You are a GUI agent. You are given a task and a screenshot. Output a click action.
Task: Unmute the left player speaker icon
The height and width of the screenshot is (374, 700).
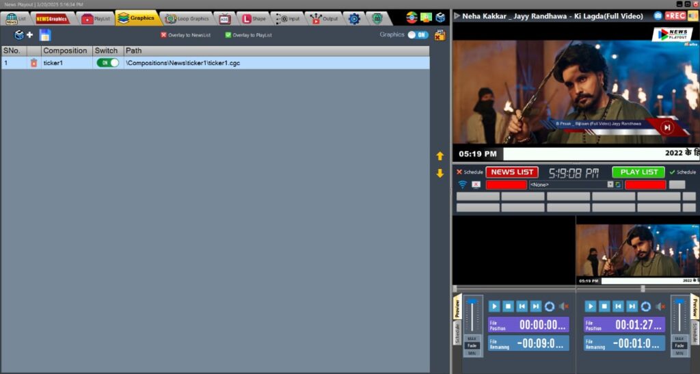564,306
